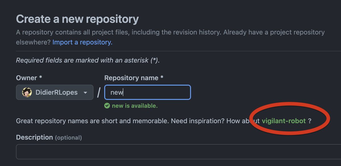Click the Owner * label
The width and height of the screenshot is (341, 166).
(29, 78)
